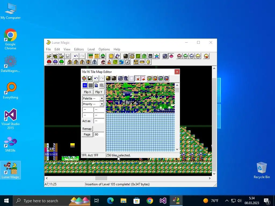Open the File menu
275x206 pixels.
pos(48,49)
